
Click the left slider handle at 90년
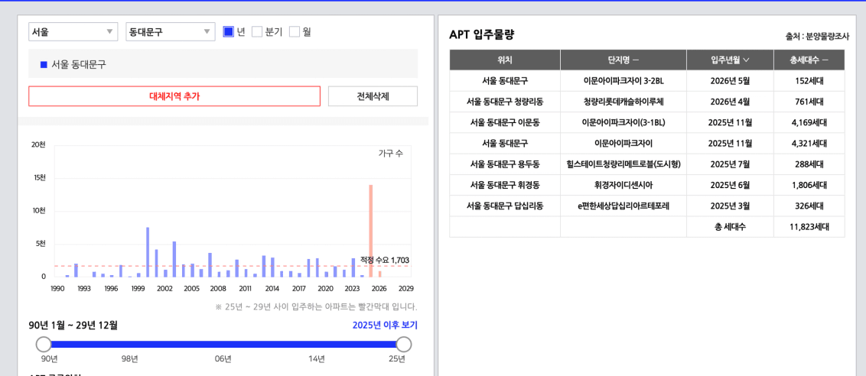point(43,345)
